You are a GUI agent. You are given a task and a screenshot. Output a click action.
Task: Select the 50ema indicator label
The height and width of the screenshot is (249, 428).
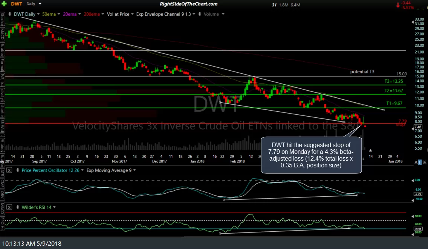pos(49,14)
